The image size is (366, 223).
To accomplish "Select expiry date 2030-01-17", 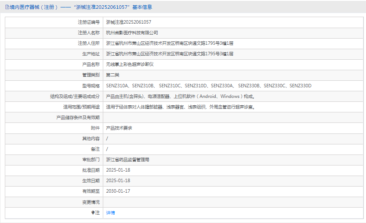I will pyautogui.click(x=118, y=191).
